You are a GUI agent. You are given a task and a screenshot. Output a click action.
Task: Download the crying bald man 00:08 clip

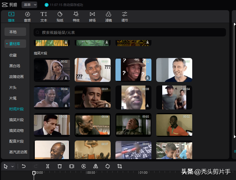tap(148, 105)
